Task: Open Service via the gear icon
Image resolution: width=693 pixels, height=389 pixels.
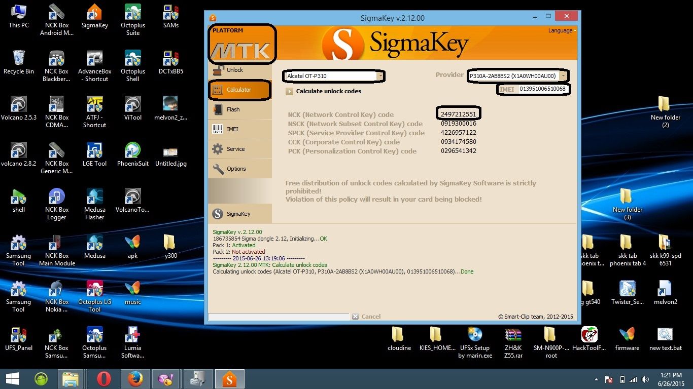Action: pyautogui.click(x=218, y=149)
